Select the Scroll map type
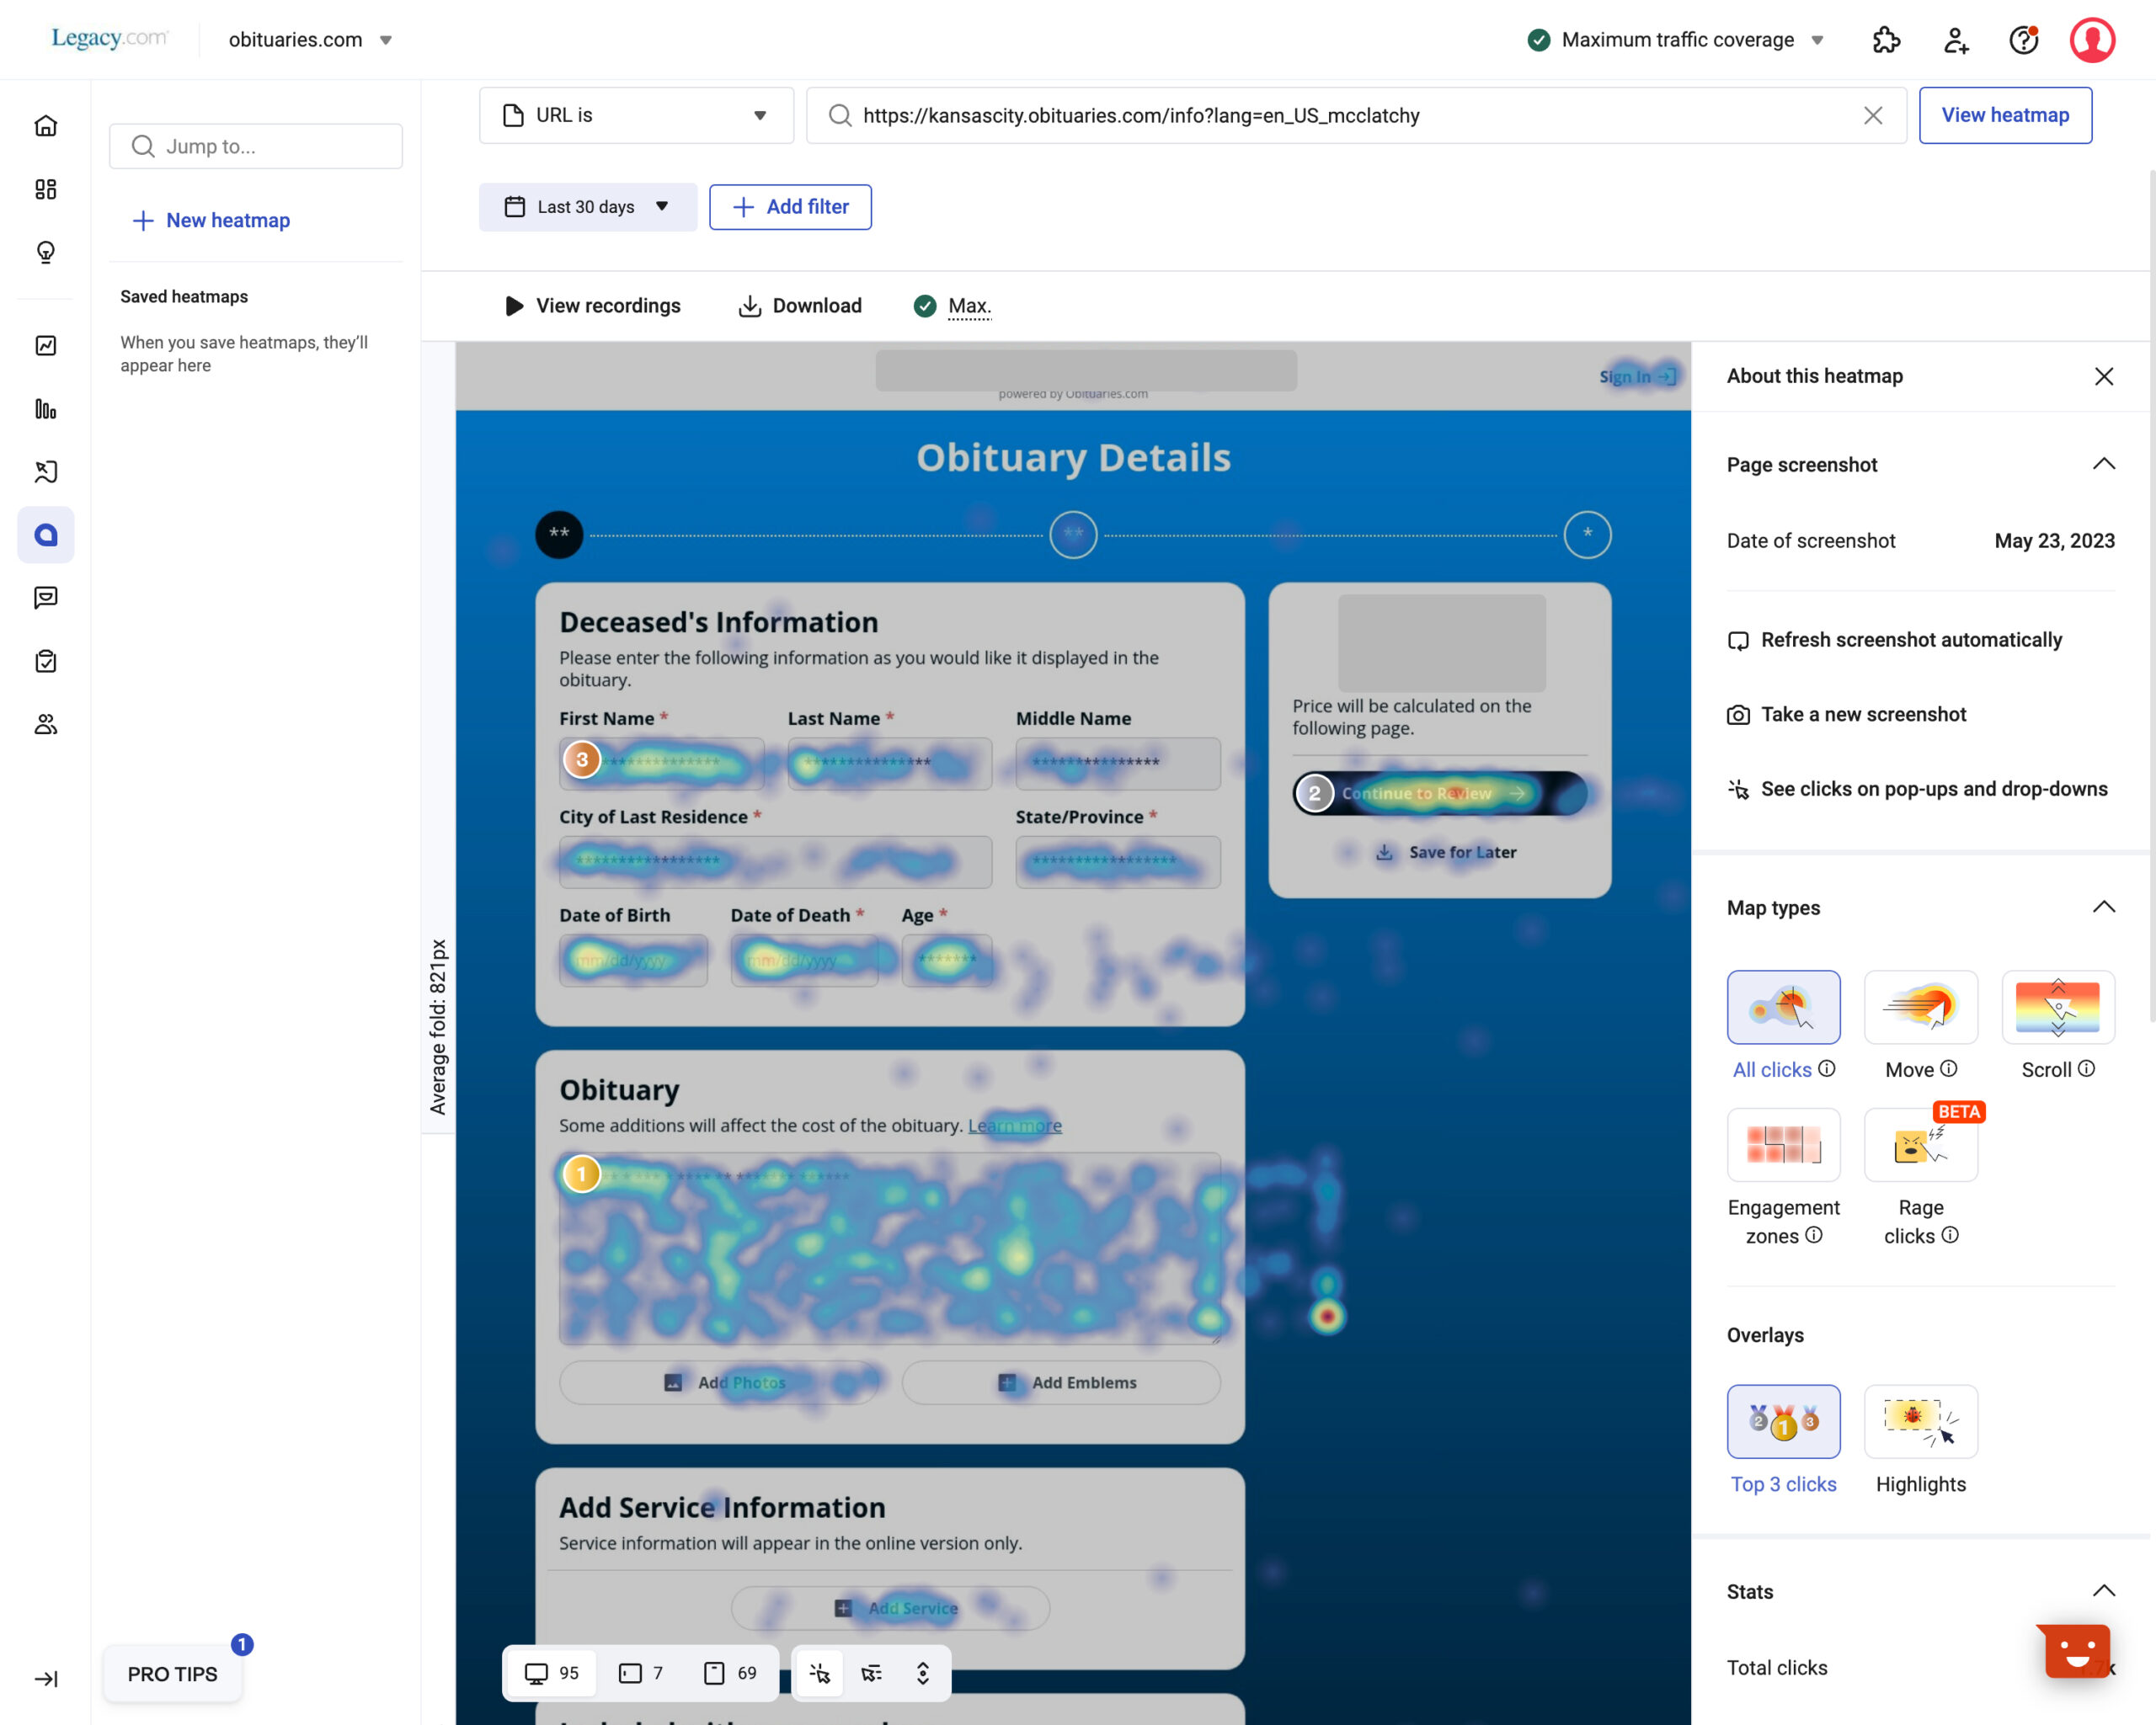 click(x=2058, y=1008)
